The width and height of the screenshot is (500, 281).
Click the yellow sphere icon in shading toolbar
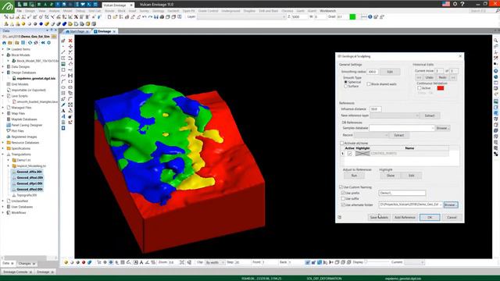point(23,24)
